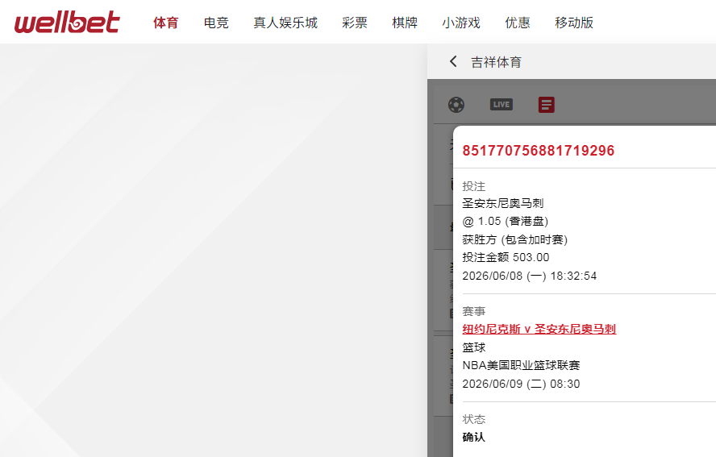Select the bet ID 851770756881719296
The height and width of the screenshot is (457, 716).
(x=539, y=151)
